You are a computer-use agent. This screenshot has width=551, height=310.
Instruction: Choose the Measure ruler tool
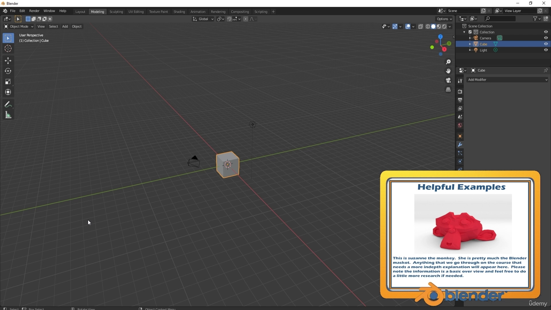click(x=8, y=115)
